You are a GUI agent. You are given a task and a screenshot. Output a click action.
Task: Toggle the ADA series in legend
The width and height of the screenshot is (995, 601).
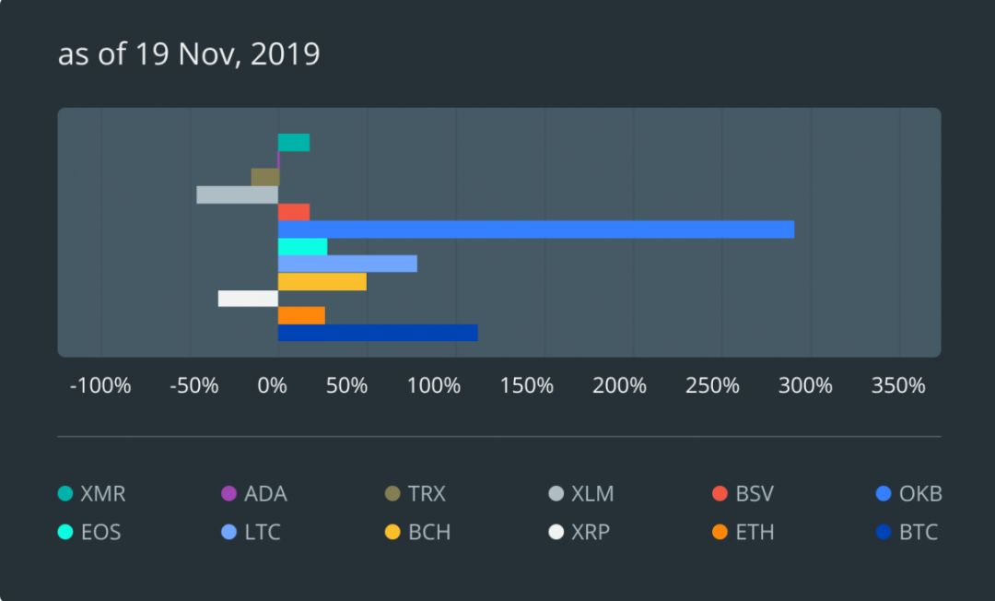[x=254, y=494]
